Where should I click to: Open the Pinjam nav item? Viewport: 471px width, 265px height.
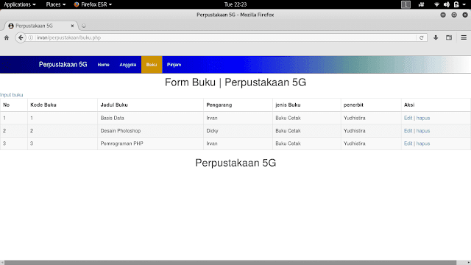point(174,65)
